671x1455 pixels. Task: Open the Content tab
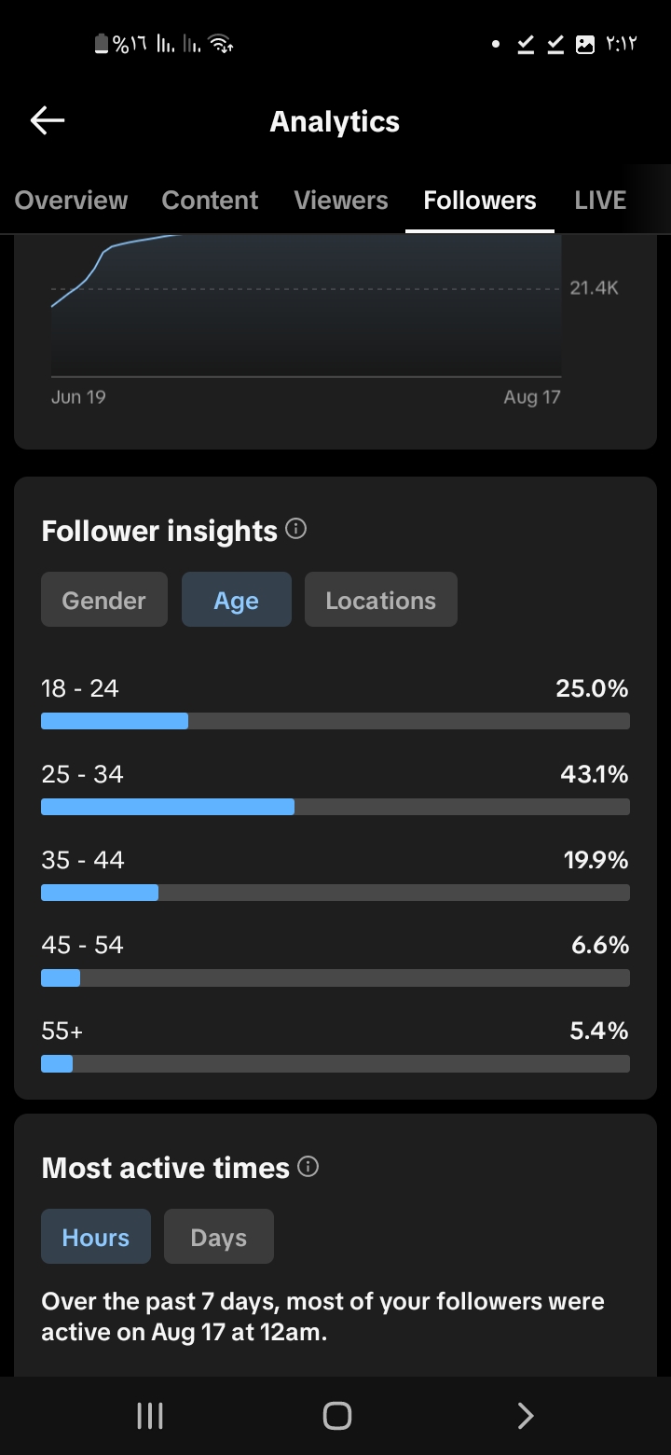211,201
